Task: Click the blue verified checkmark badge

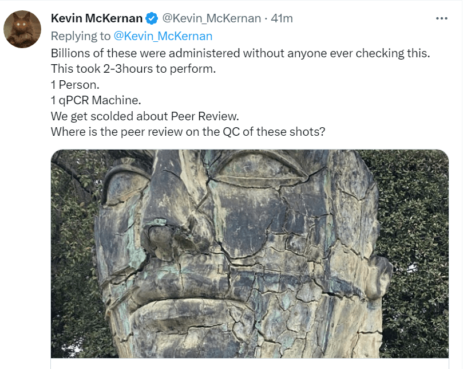Action: click(152, 19)
